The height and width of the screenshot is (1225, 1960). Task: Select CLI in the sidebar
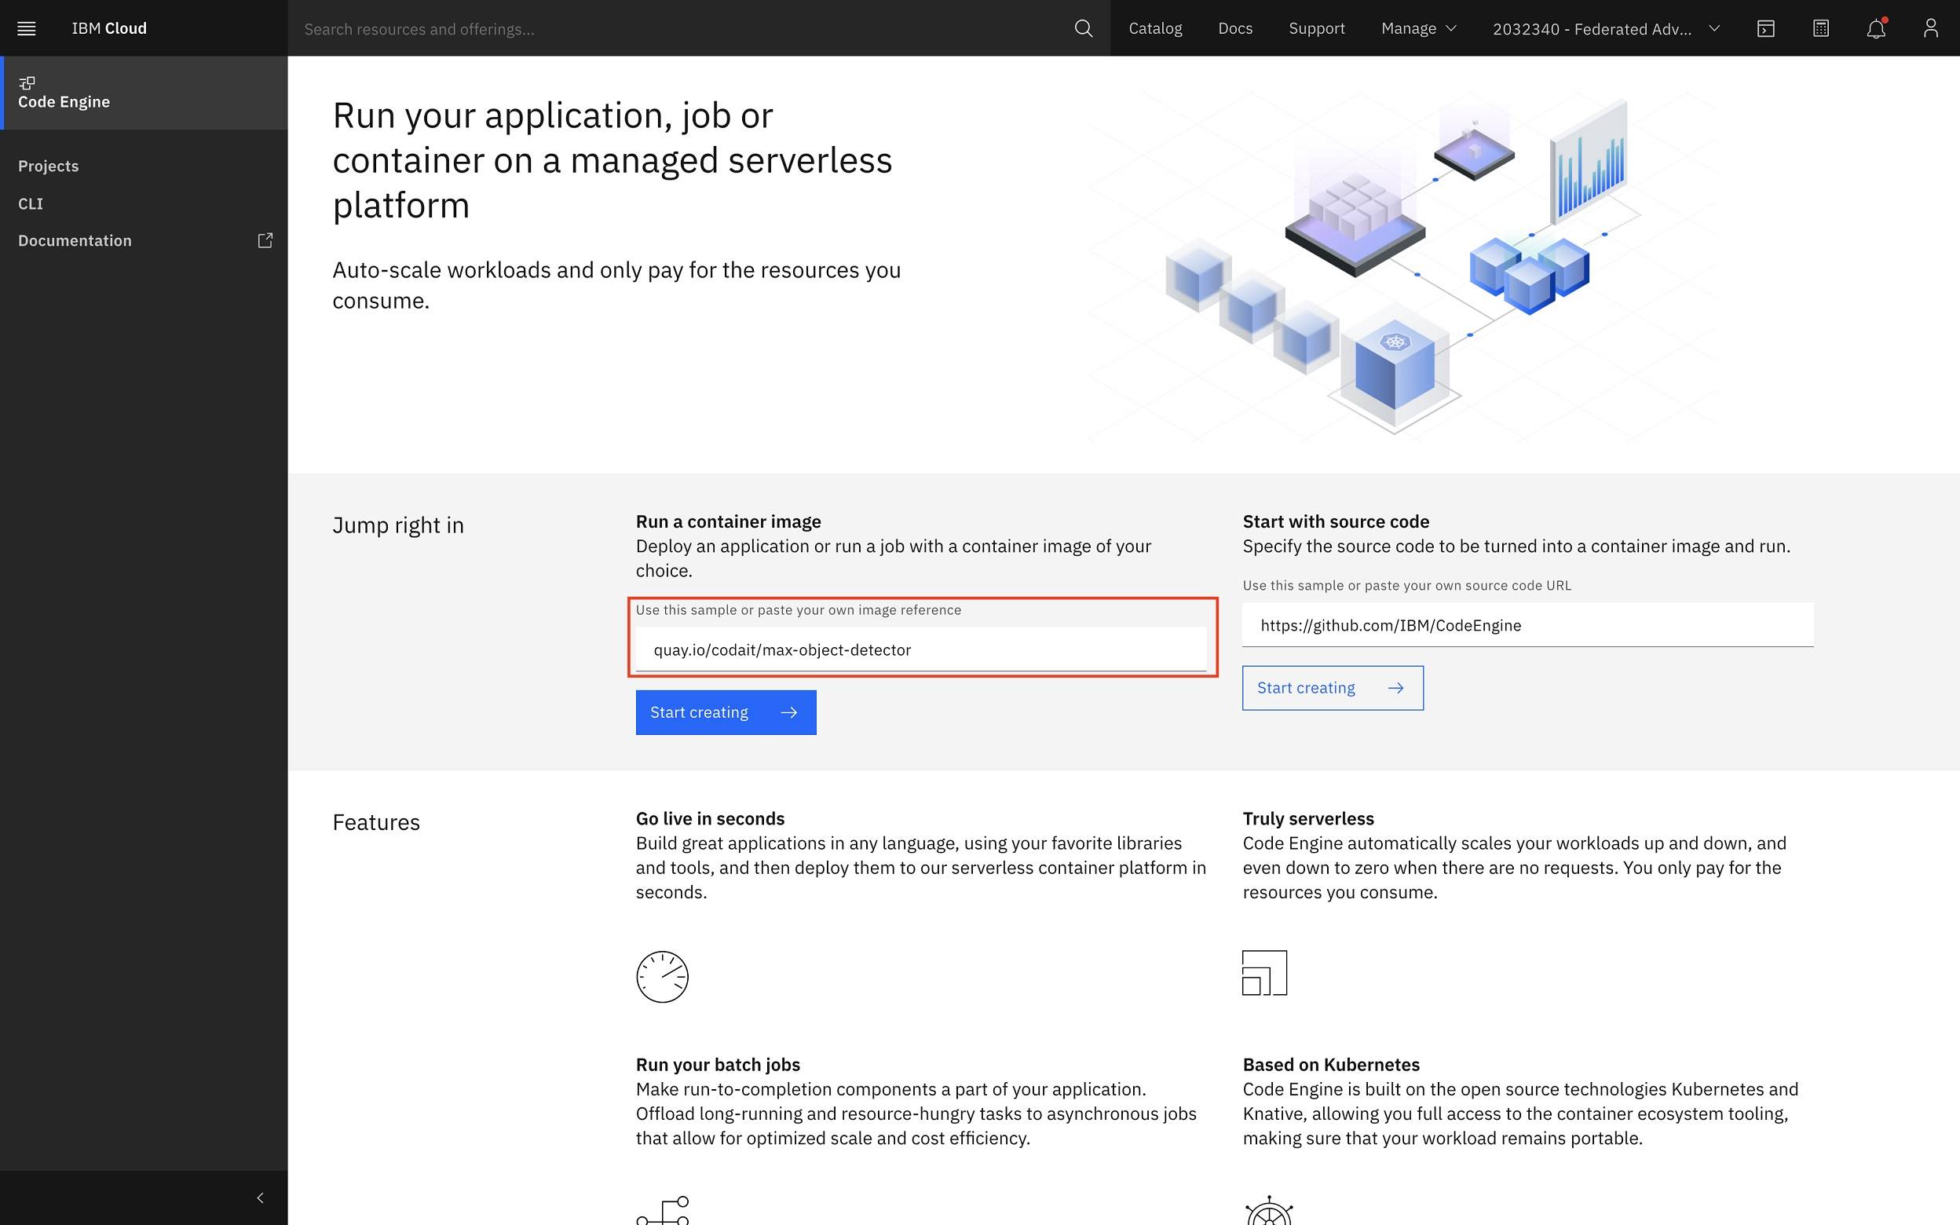pyautogui.click(x=31, y=203)
